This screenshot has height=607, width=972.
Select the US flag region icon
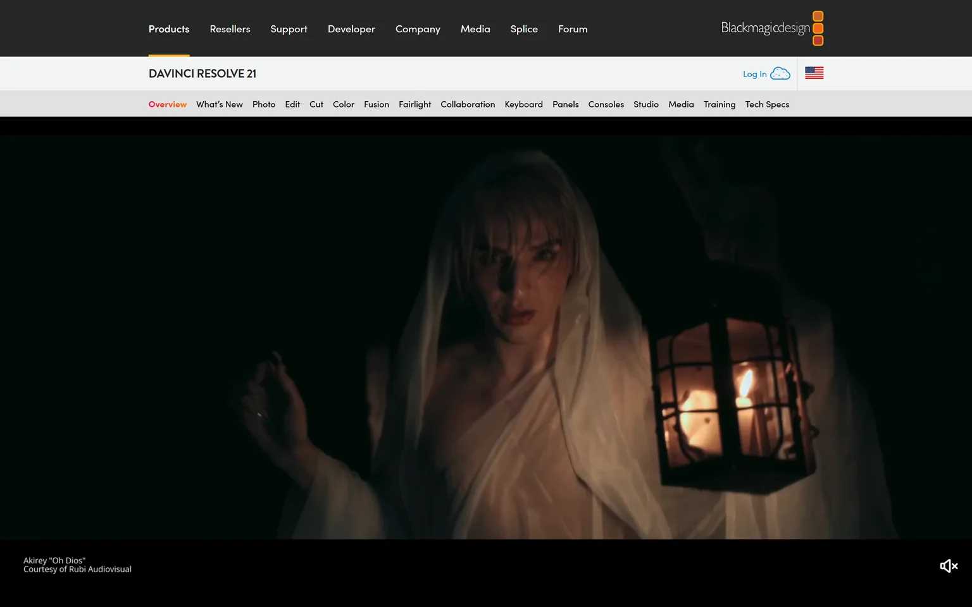click(x=814, y=73)
